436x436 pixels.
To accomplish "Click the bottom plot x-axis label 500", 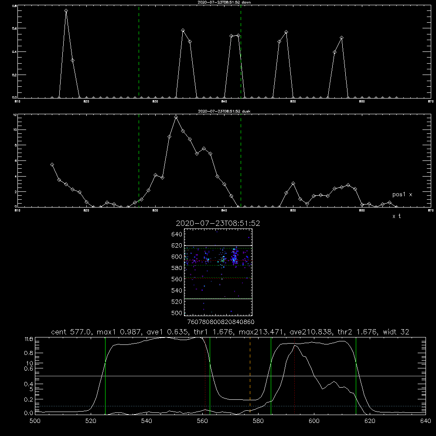I will [x=35, y=421].
